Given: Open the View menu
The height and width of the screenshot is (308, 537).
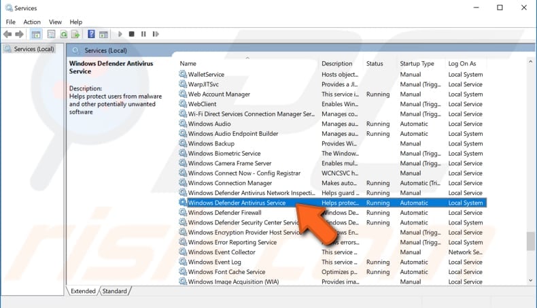Looking at the screenshot, I should 55,22.
